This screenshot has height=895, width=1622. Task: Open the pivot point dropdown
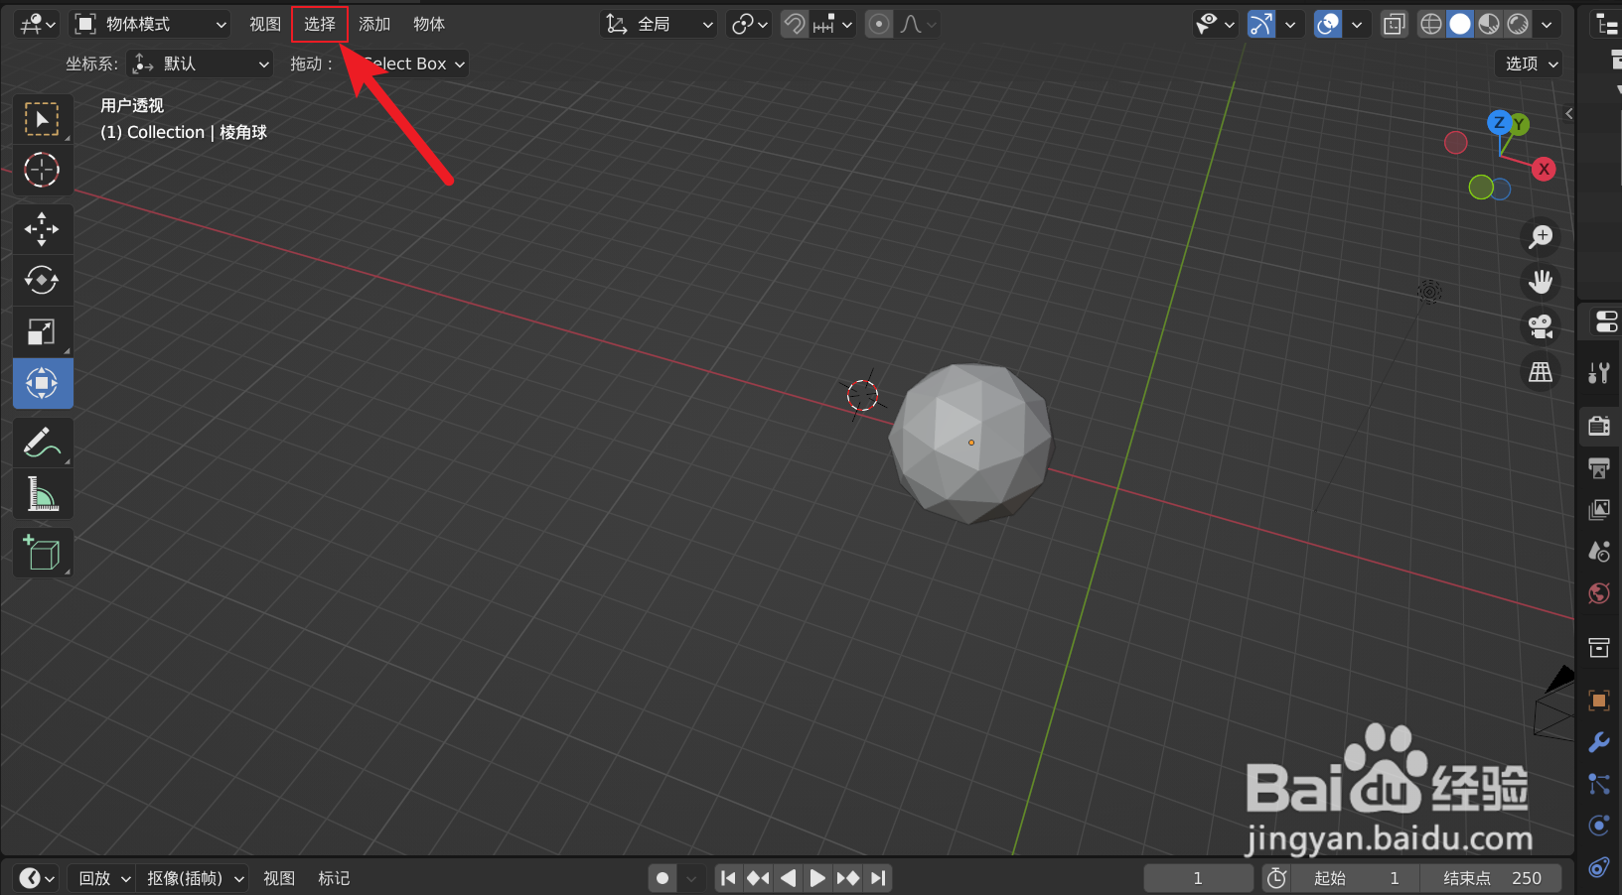tap(749, 24)
